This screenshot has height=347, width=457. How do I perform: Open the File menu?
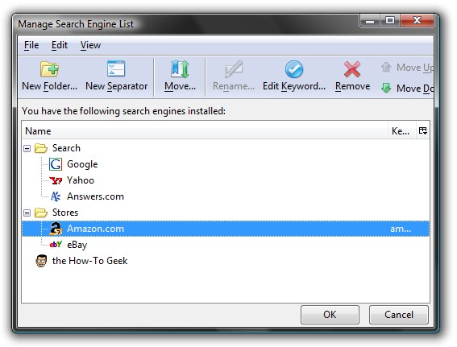31,45
